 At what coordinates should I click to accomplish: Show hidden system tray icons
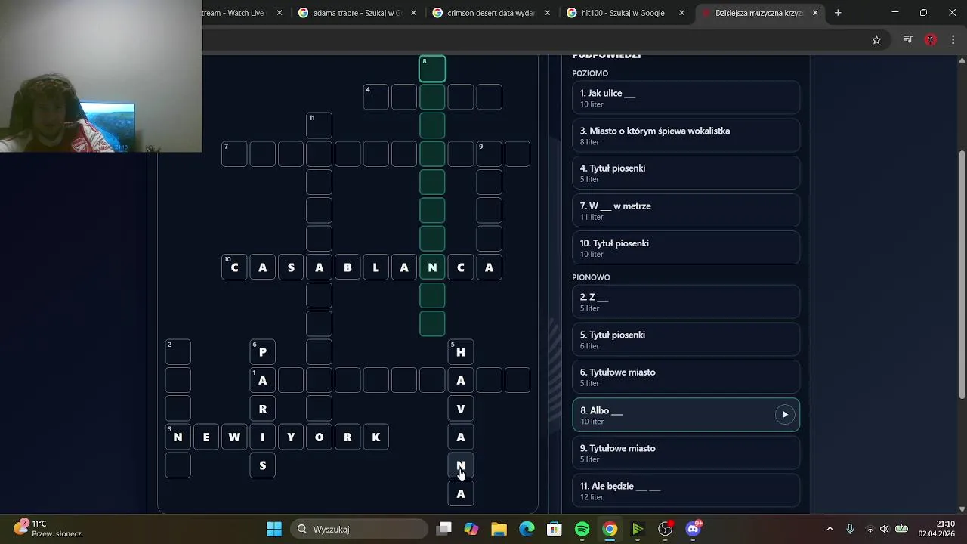click(x=830, y=529)
